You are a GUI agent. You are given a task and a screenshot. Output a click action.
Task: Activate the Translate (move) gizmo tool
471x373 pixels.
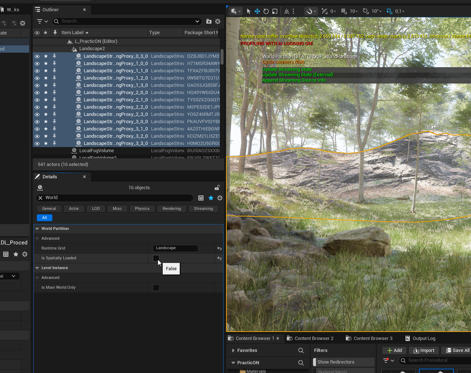(257, 11)
